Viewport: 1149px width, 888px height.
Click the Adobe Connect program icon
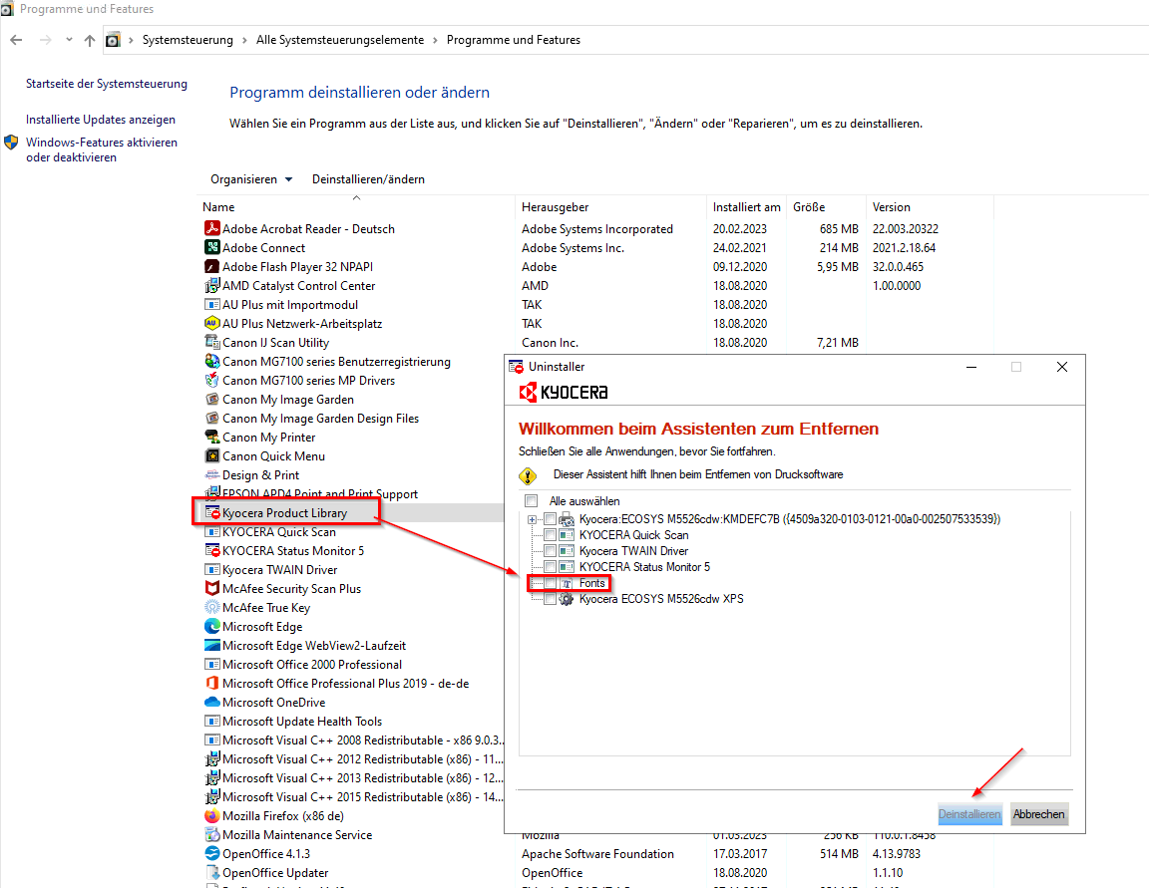pyautogui.click(x=211, y=247)
